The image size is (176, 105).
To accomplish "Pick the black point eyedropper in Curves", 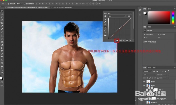I will 105,19.
